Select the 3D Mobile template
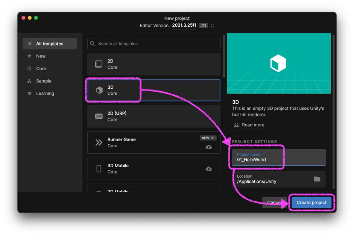The height and width of the screenshot is (236, 354). tap(154, 169)
